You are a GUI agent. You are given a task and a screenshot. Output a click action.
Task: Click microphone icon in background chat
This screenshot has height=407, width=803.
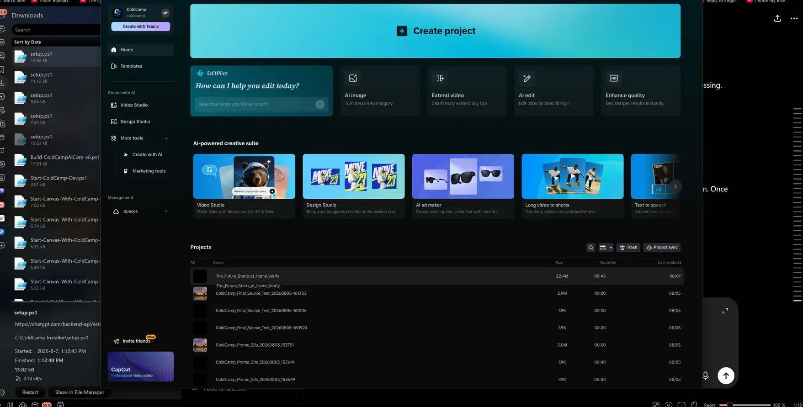pyautogui.click(x=705, y=375)
